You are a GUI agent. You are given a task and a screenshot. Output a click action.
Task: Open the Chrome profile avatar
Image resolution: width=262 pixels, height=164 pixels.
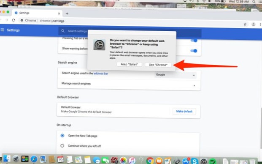[x=254, y=24]
